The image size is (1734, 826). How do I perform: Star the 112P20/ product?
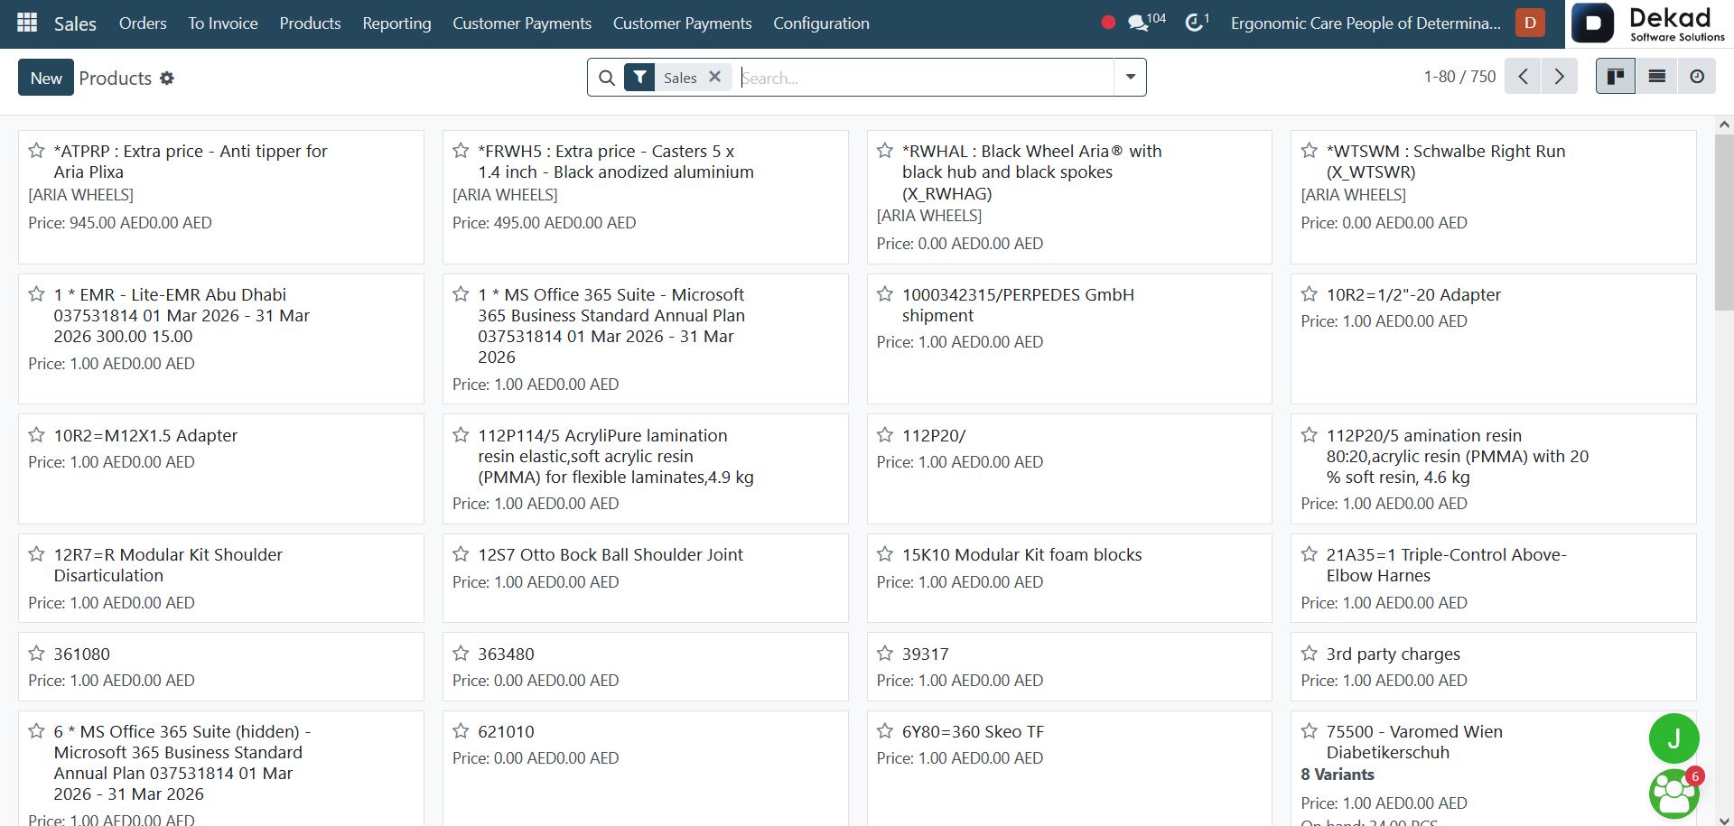coord(885,435)
